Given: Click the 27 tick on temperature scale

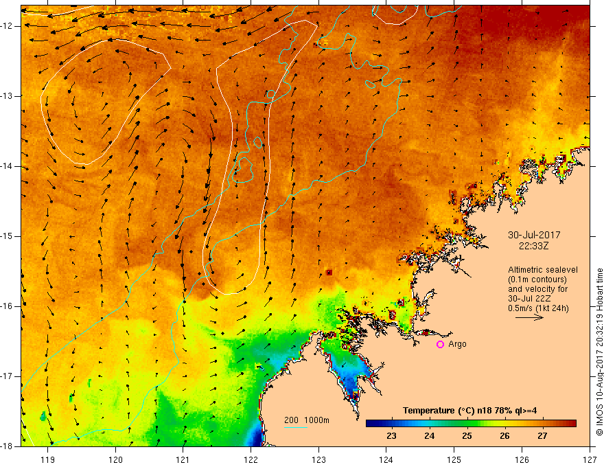Looking at the screenshot, I should pos(542,436).
